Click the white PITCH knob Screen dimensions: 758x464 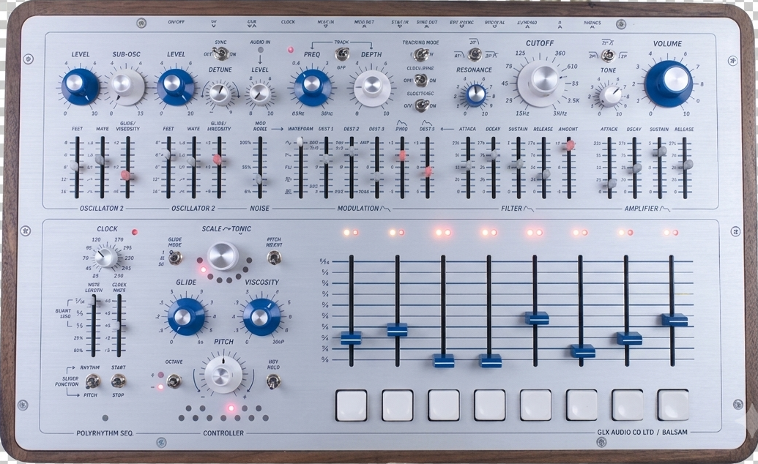click(x=223, y=375)
